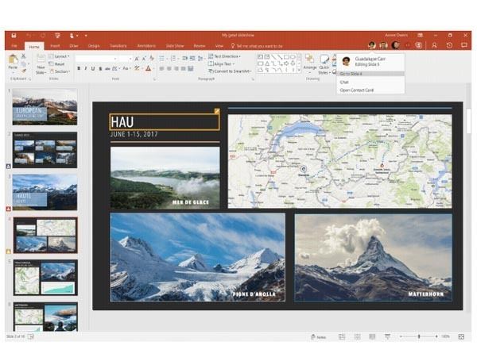Open the Text Direction dropdown

[x=224, y=56]
